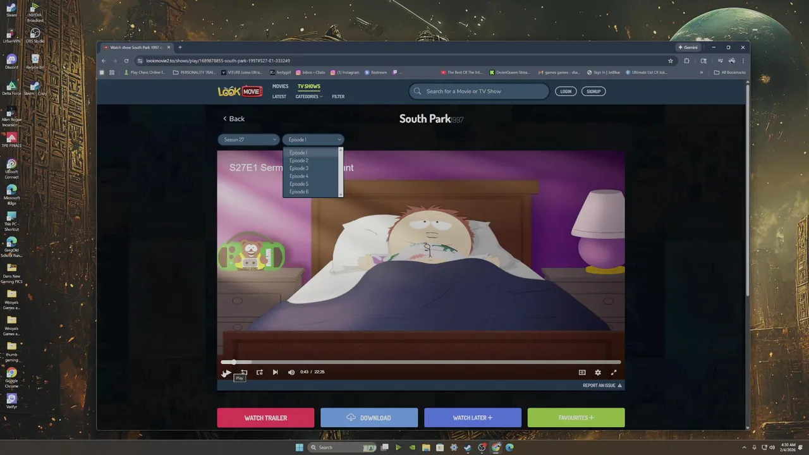Open the All Bookmarks folder
This screenshot has width=809, height=455.
(730, 73)
